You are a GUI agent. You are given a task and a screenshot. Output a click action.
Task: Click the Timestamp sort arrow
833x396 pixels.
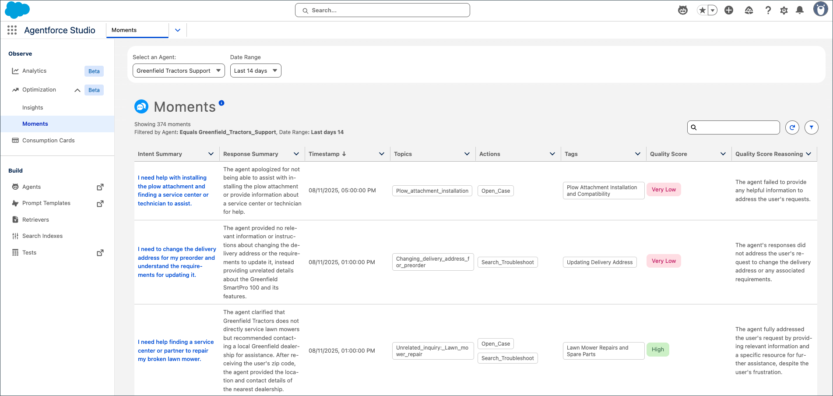(344, 154)
